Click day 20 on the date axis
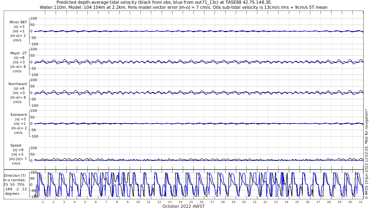Viewport: 371px width, 212px height. point(244,202)
